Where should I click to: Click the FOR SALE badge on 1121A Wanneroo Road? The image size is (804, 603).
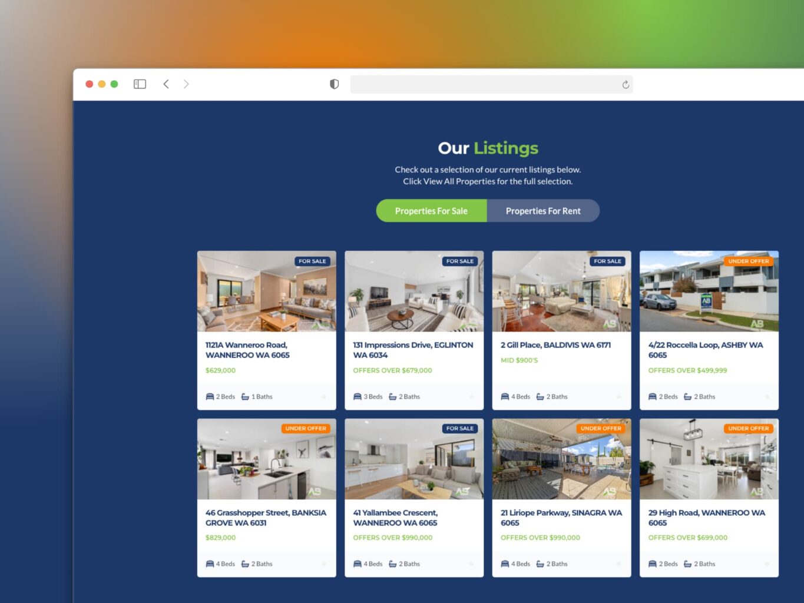pos(312,261)
